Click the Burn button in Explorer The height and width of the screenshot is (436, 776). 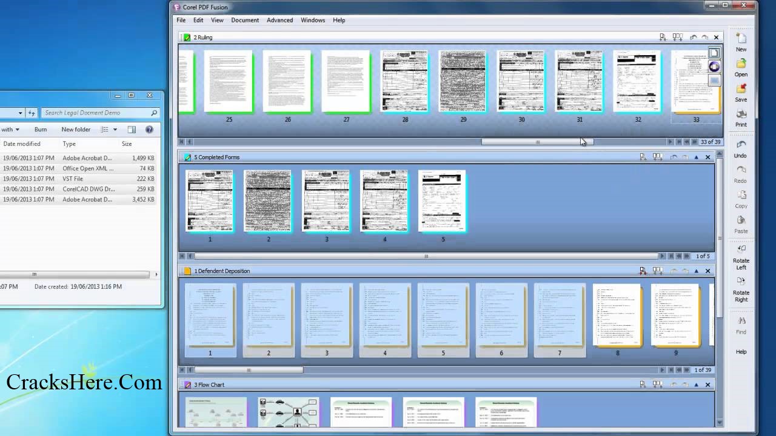pyautogui.click(x=41, y=130)
